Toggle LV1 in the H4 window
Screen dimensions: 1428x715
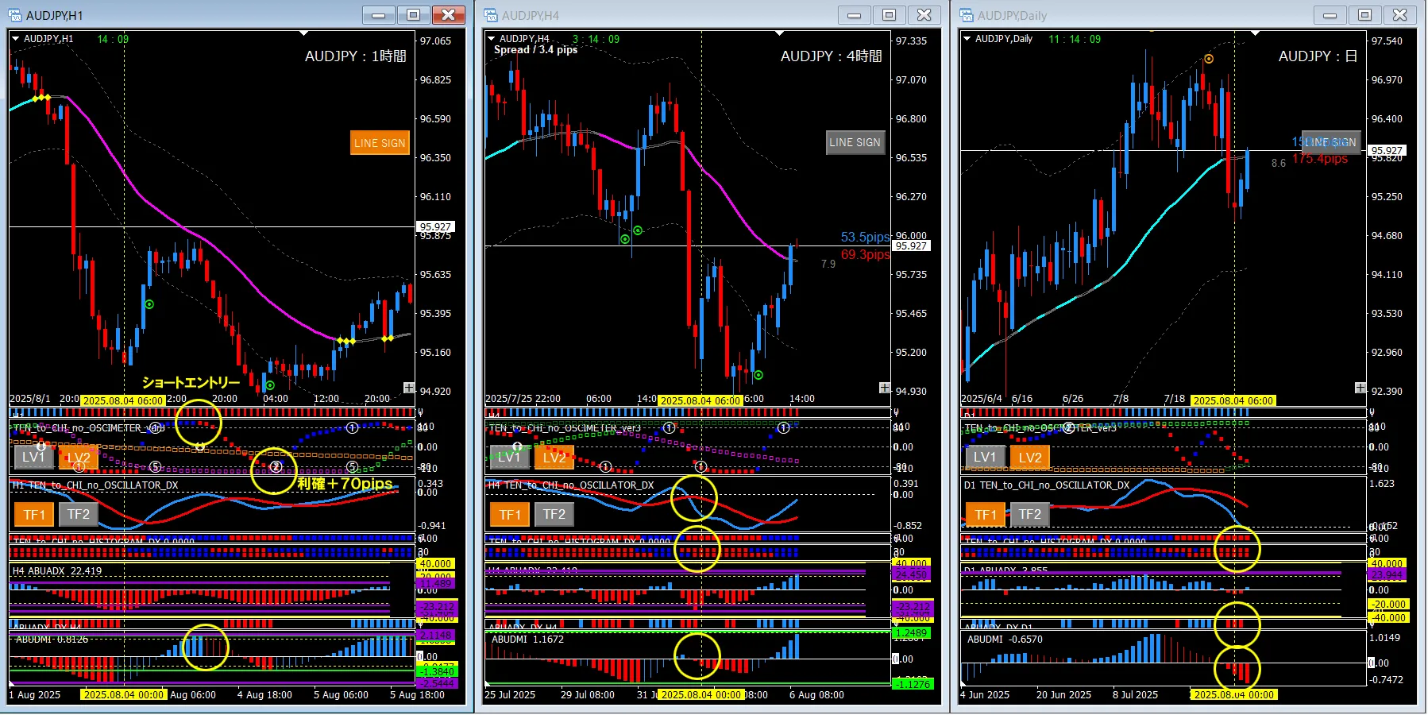coord(510,457)
